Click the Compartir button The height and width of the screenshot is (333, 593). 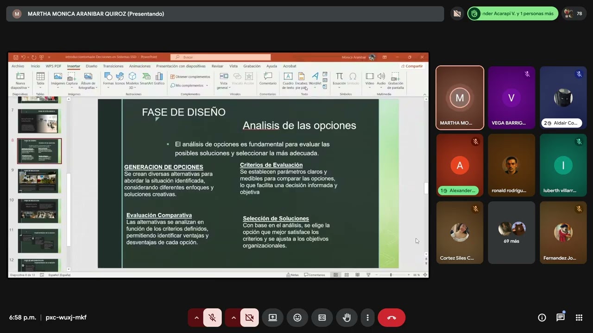coord(412,66)
